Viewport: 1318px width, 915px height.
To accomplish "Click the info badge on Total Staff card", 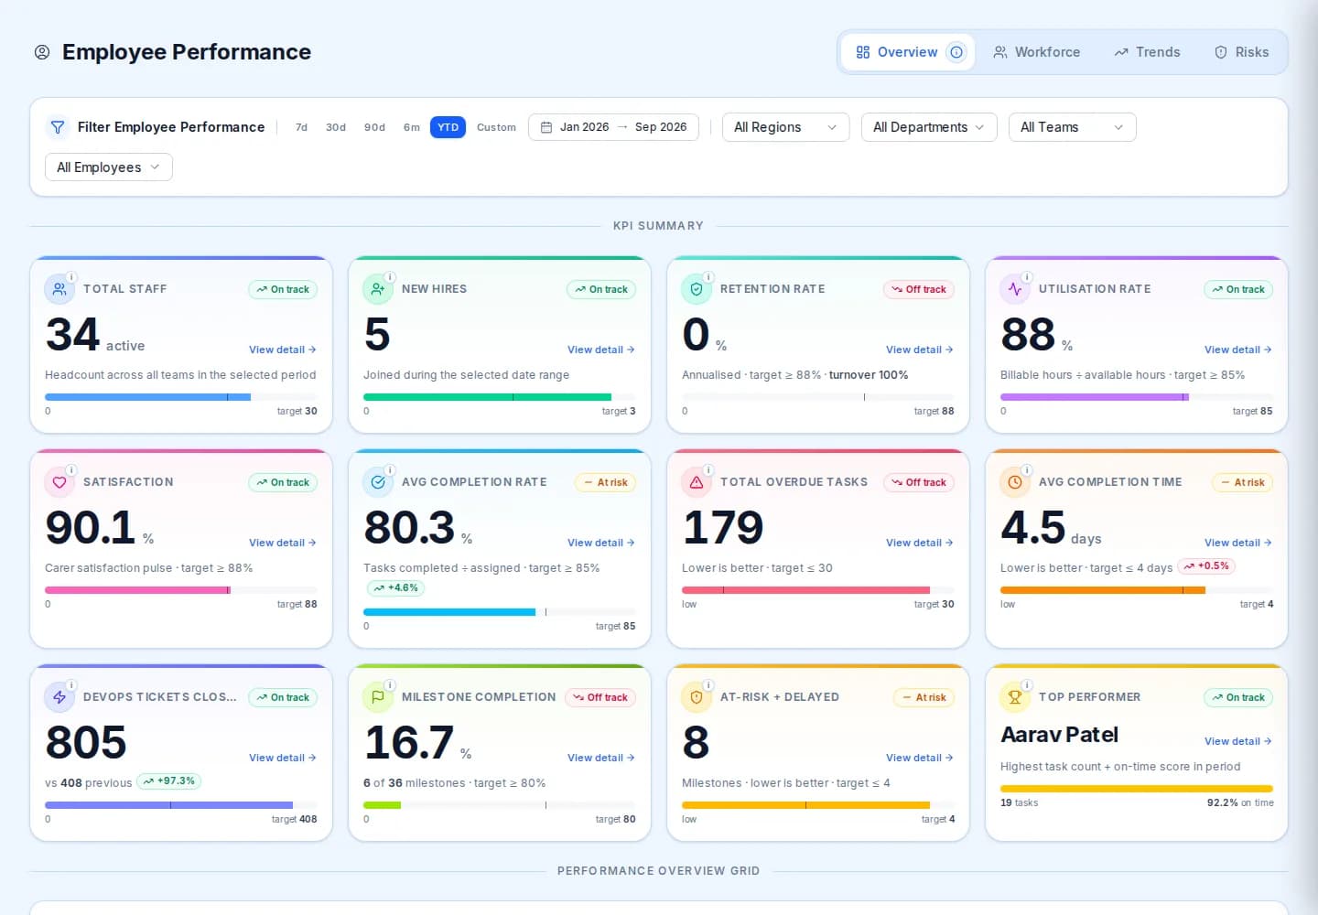I will [x=71, y=276].
